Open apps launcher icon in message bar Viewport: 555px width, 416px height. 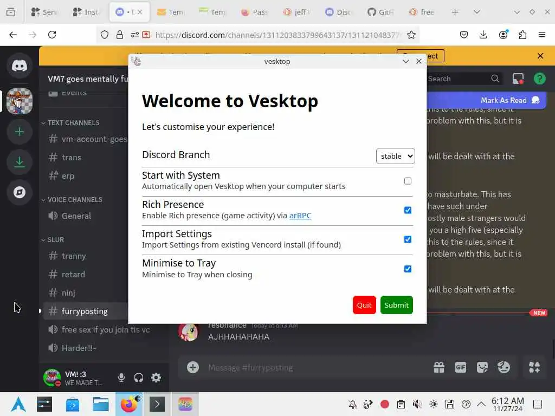tap(534, 367)
